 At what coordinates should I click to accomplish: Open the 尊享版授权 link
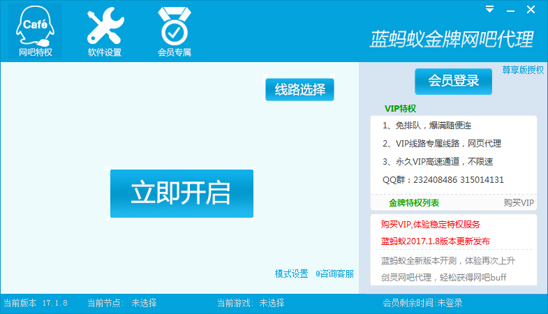click(x=523, y=70)
